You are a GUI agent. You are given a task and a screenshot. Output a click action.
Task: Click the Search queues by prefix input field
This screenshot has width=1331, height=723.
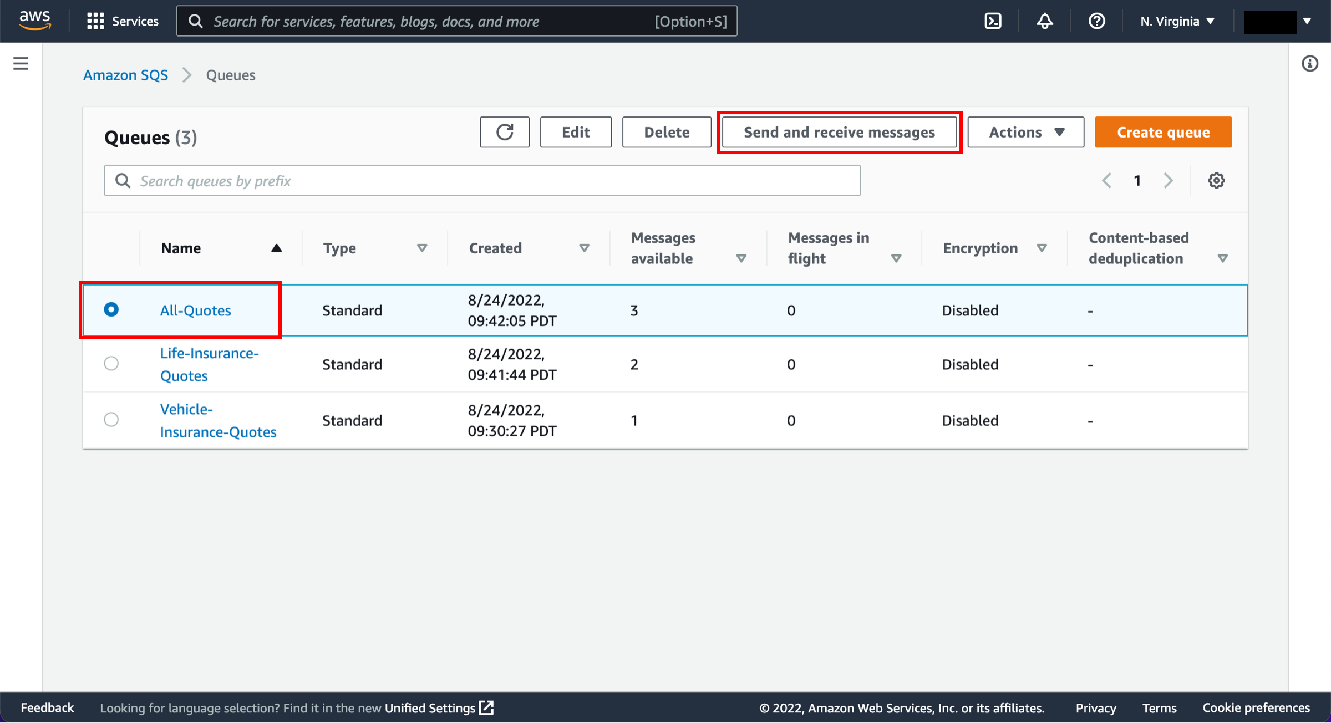[481, 181]
